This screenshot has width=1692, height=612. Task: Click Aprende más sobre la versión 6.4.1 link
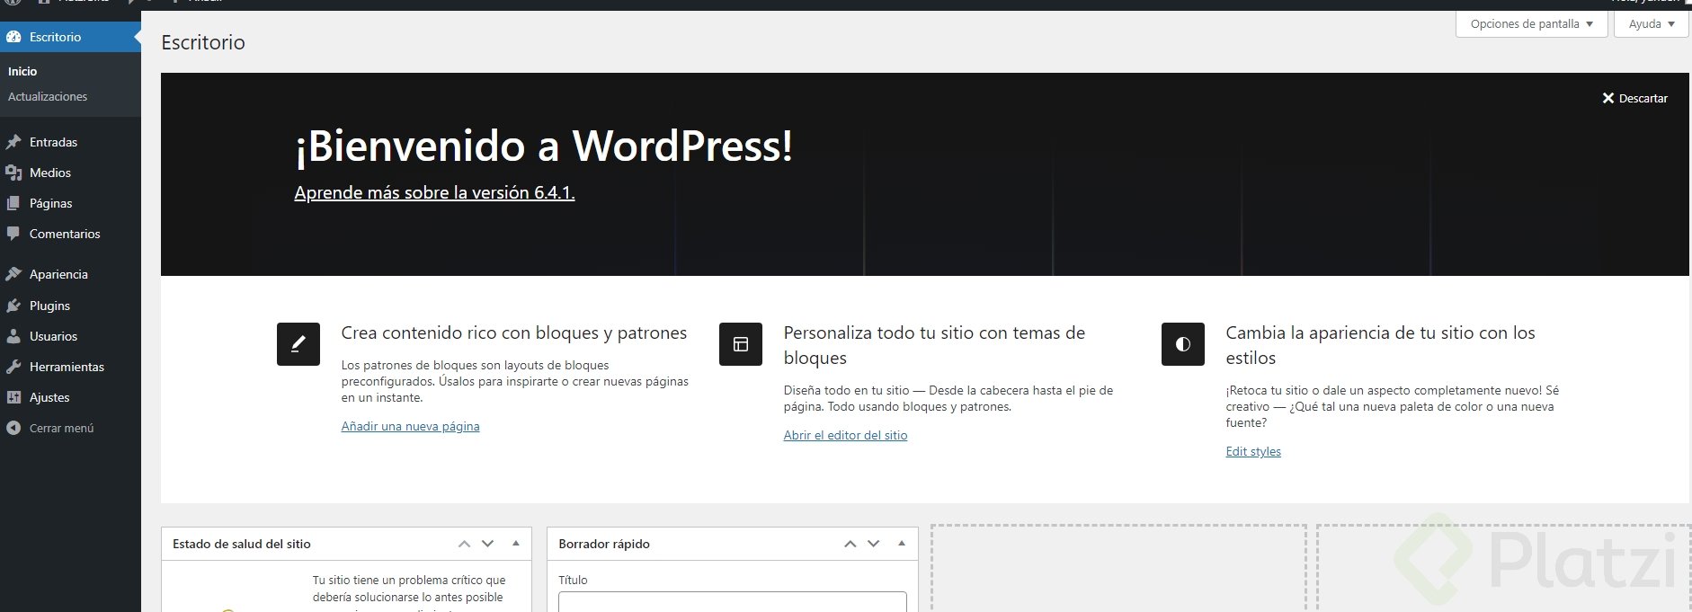point(434,192)
